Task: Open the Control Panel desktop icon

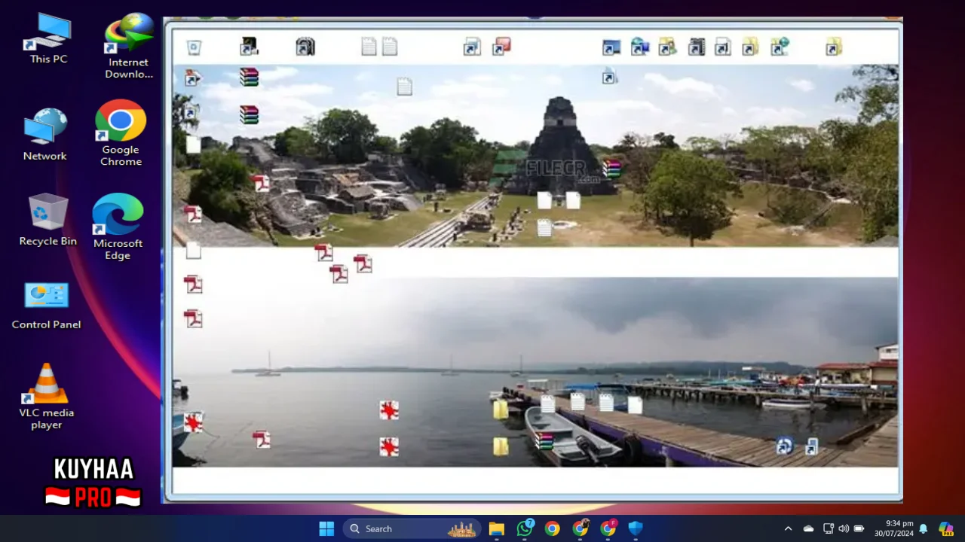Action: click(x=46, y=306)
